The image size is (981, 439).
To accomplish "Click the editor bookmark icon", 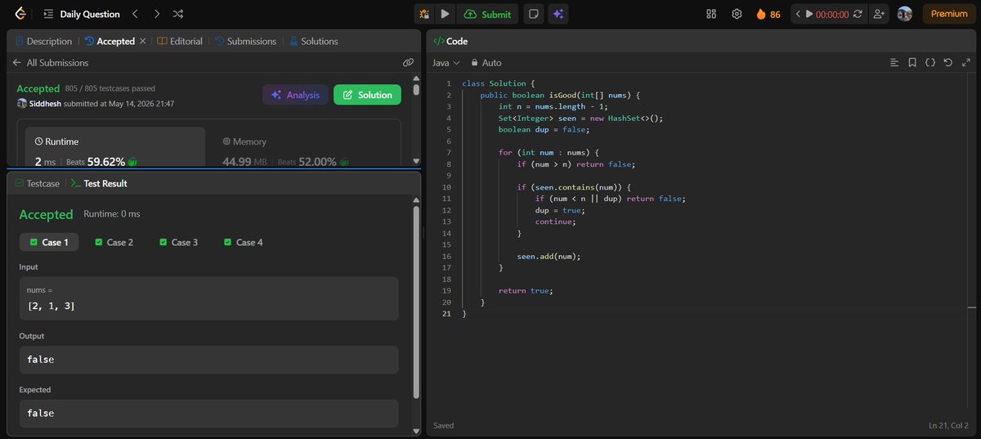I will 912,62.
